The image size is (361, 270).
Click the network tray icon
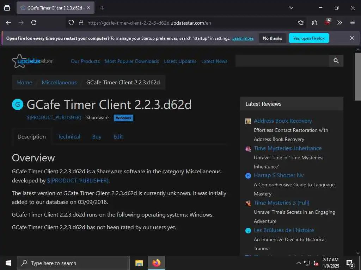point(307,263)
